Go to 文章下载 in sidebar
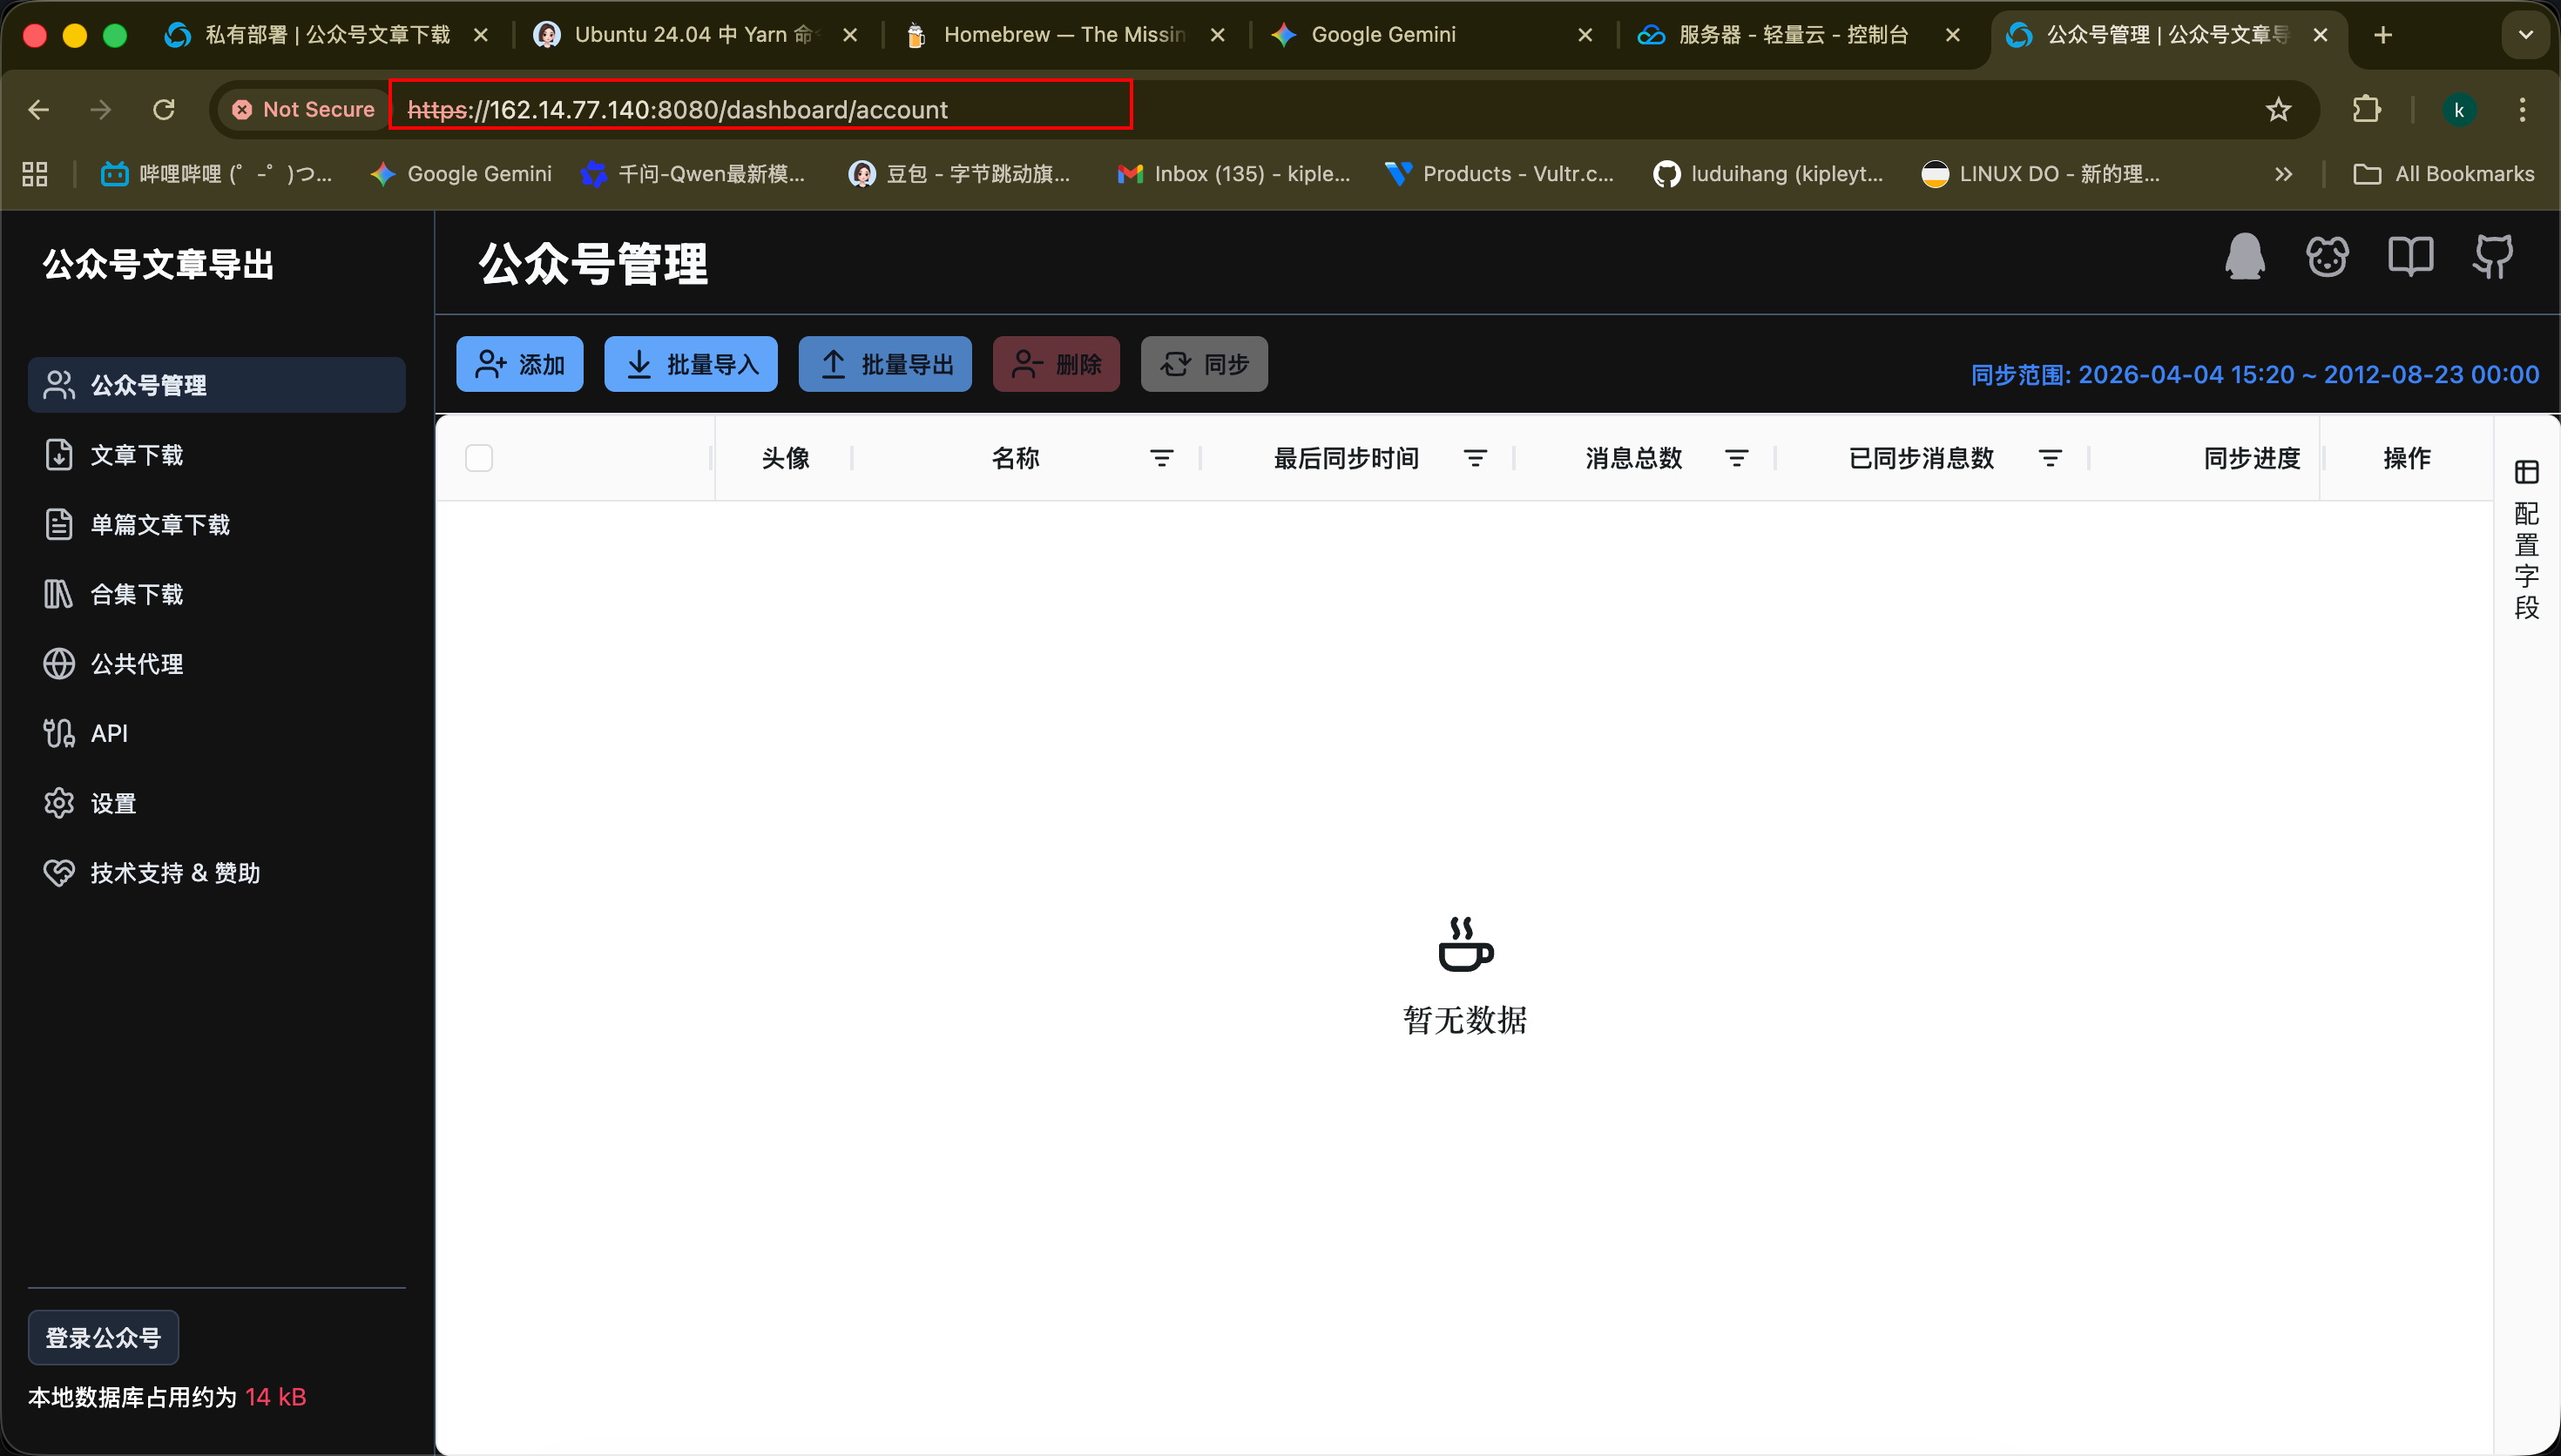2561x1456 pixels. (137, 455)
